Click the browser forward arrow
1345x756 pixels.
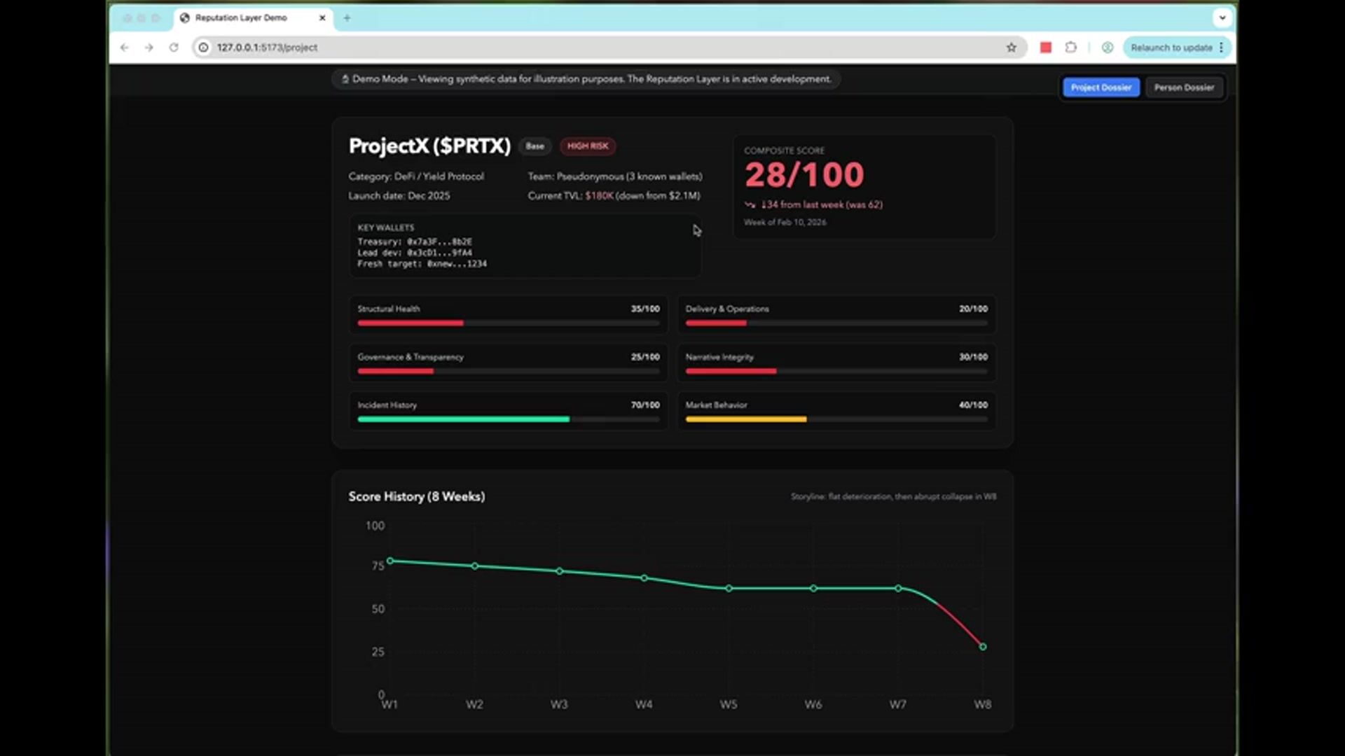[149, 48]
